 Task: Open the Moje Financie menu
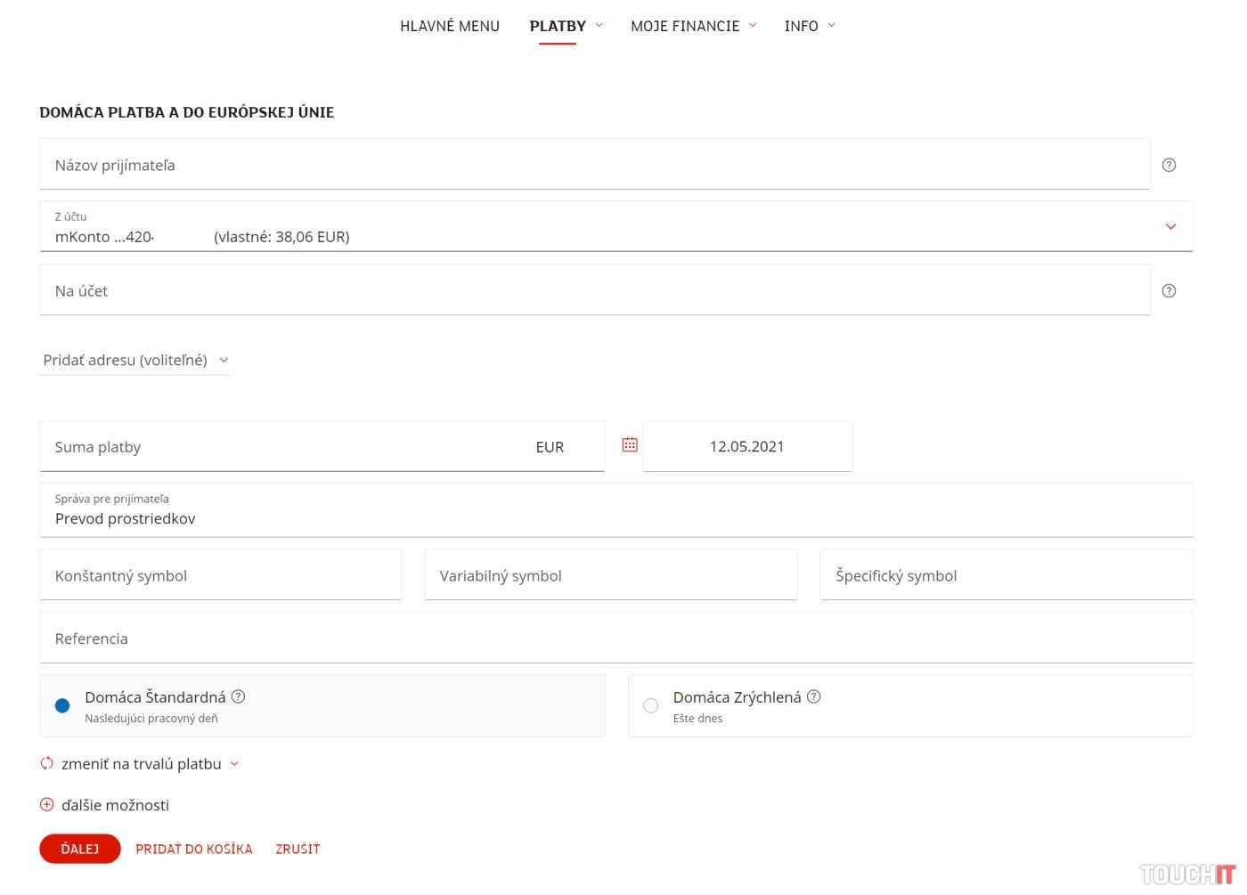(x=693, y=26)
